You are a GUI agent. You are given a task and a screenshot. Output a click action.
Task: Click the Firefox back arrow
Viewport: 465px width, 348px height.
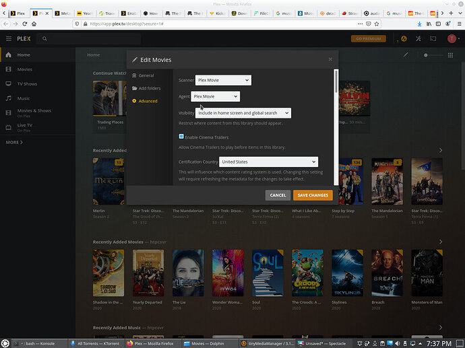click(x=6, y=24)
